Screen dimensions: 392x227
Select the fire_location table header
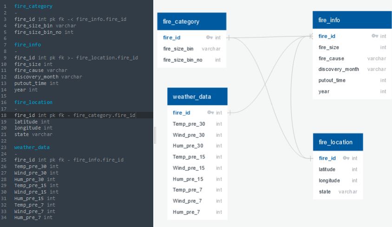pyautogui.click(x=338, y=142)
